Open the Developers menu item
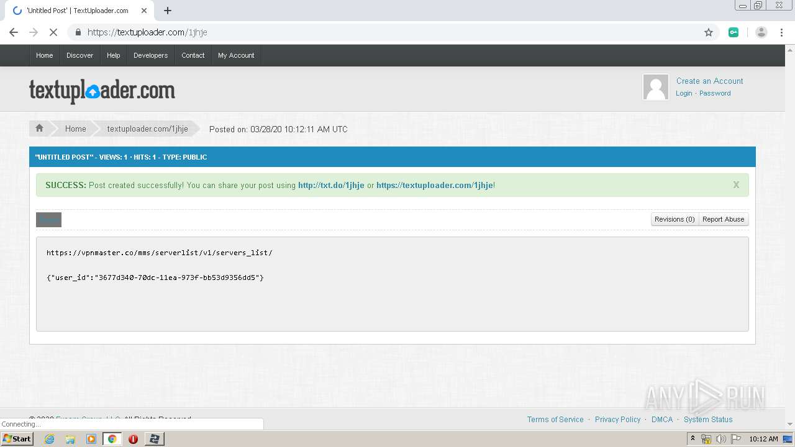Image resolution: width=795 pixels, height=447 pixels. point(150,55)
